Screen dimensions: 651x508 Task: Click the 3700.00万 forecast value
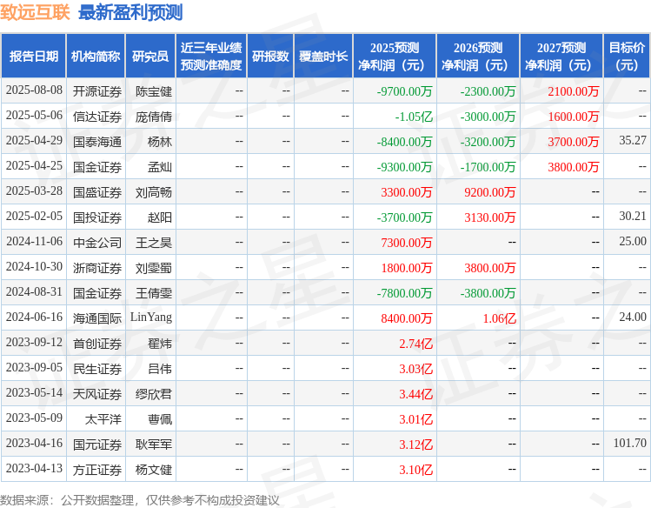tap(574, 142)
